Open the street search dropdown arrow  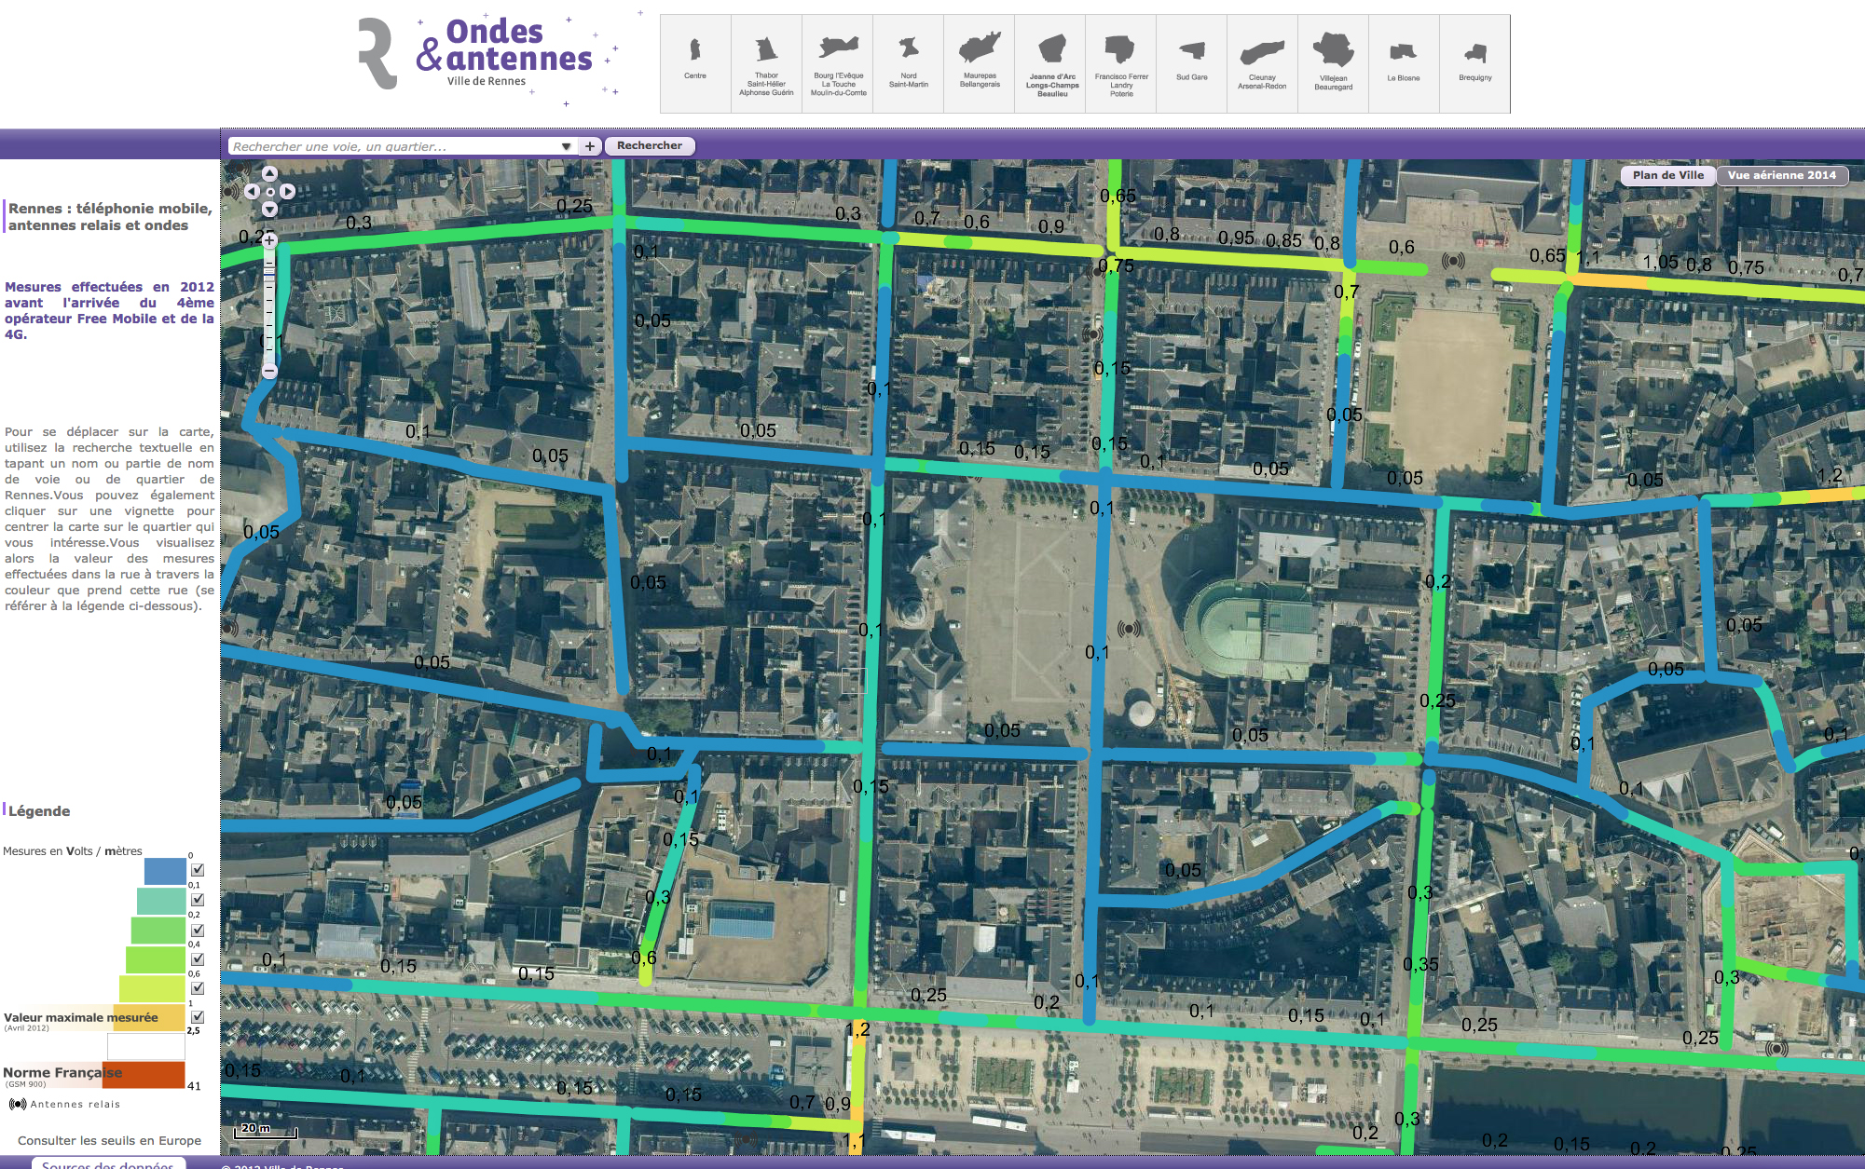coord(566,146)
